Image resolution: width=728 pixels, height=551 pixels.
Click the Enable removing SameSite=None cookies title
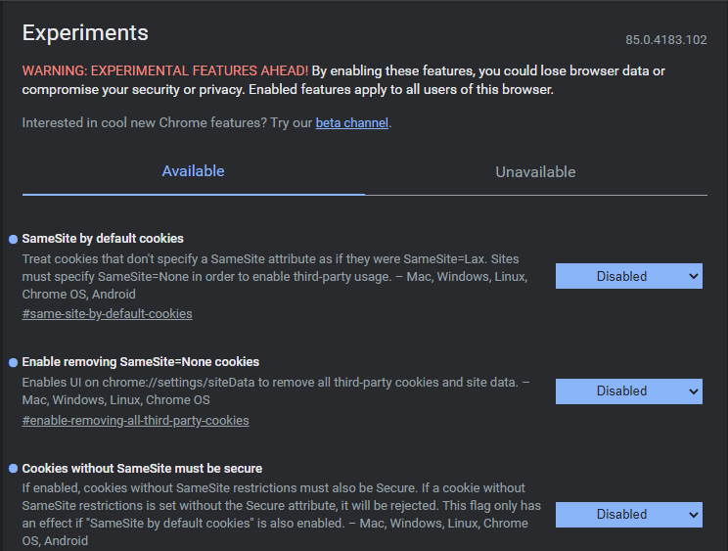click(140, 362)
